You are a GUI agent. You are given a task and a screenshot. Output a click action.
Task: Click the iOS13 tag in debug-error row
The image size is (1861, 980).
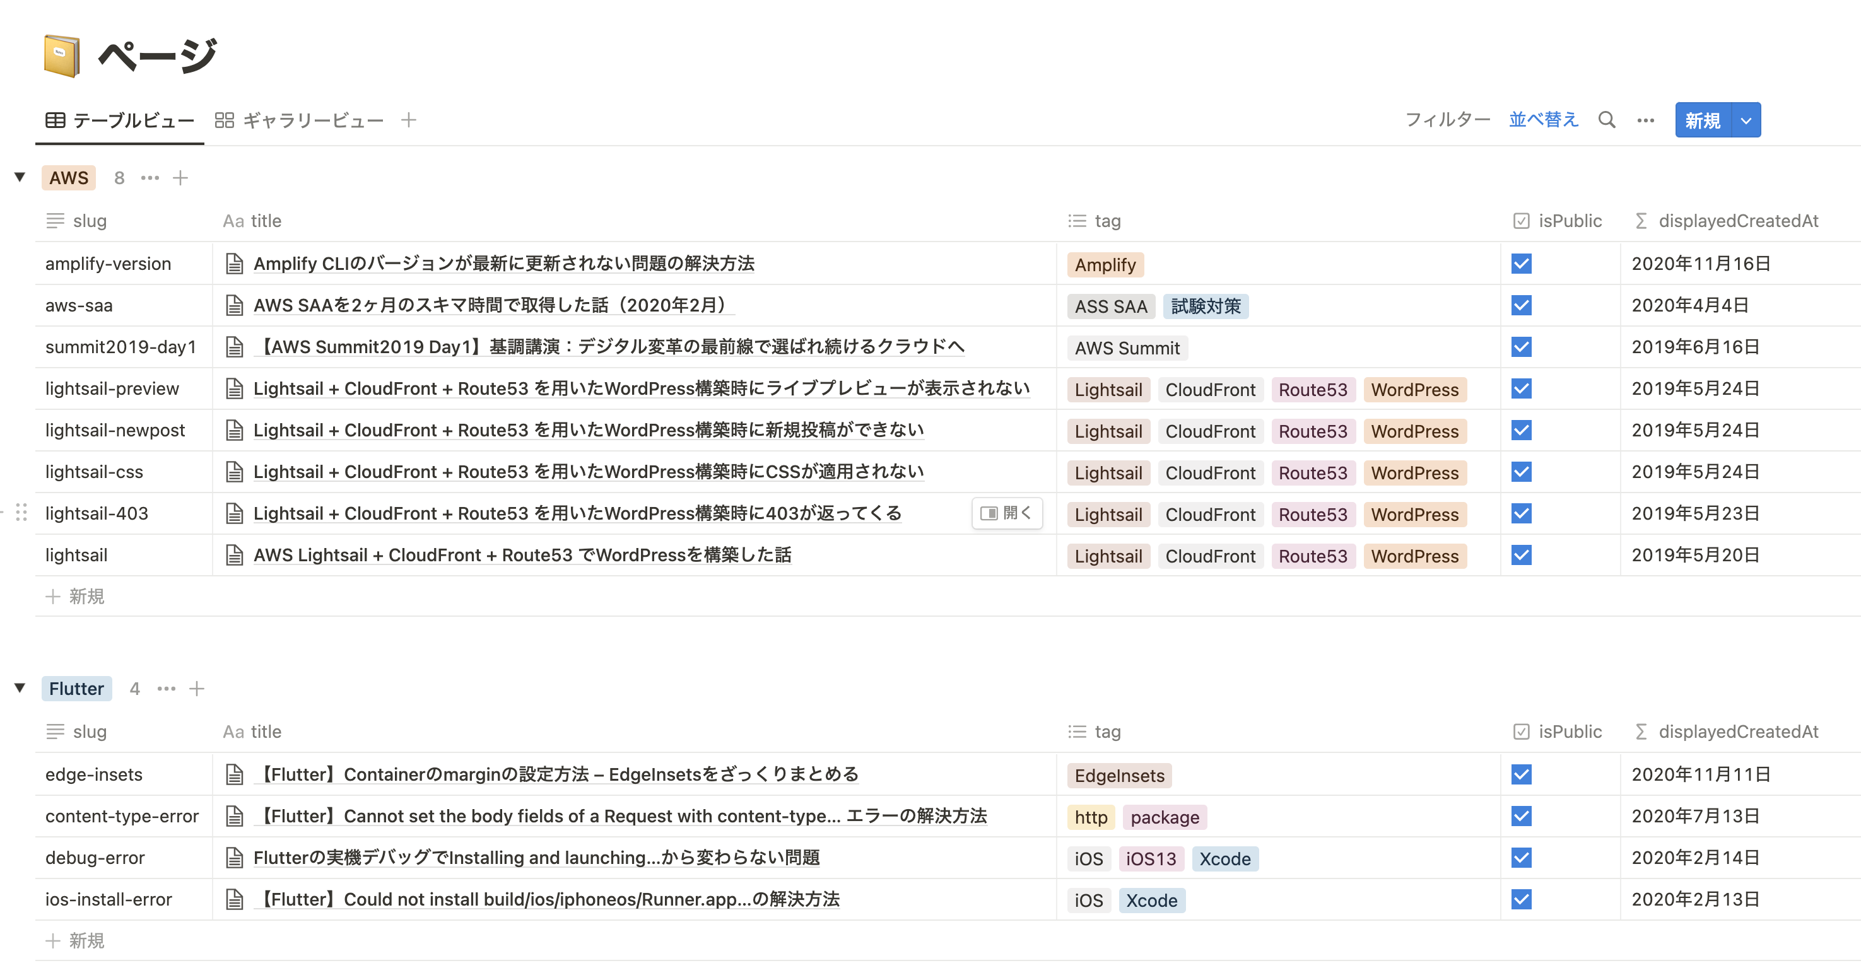pos(1151,859)
